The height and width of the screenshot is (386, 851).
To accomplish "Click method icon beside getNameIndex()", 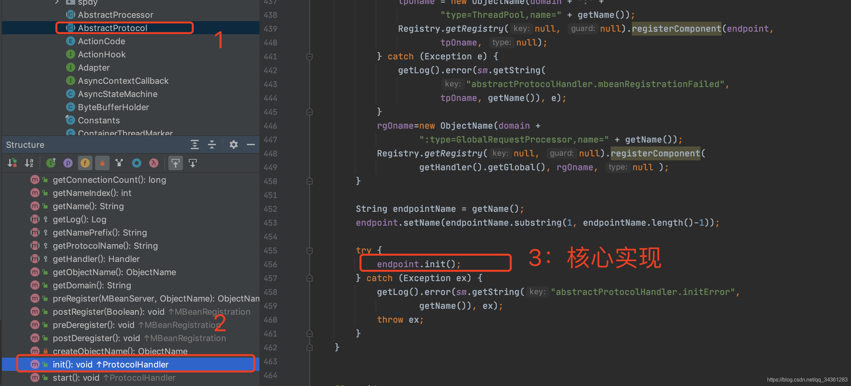I will pyautogui.click(x=35, y=193).
